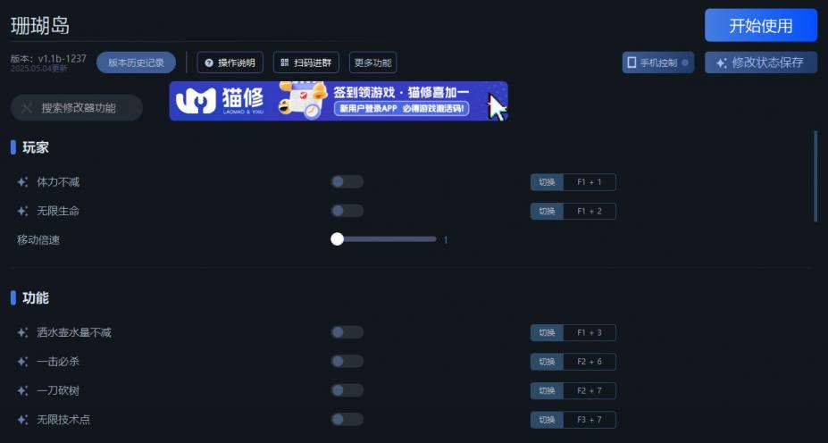Open the 更多功能 menu
The height and width of the screenshot is (443, 828).
(x=372, y=63)
